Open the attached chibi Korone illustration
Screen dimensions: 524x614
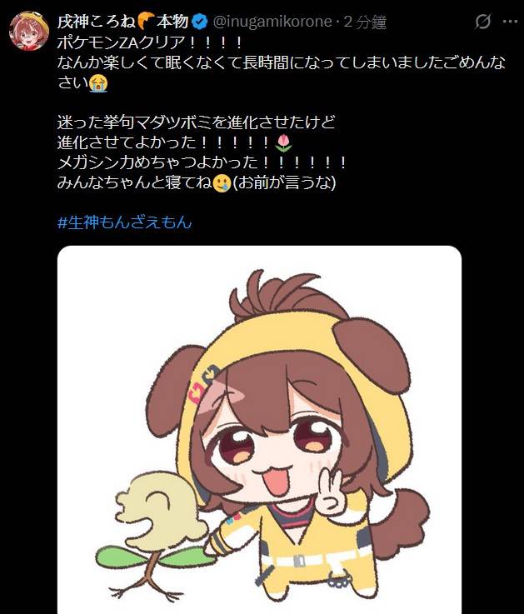[x=259, y=430]
